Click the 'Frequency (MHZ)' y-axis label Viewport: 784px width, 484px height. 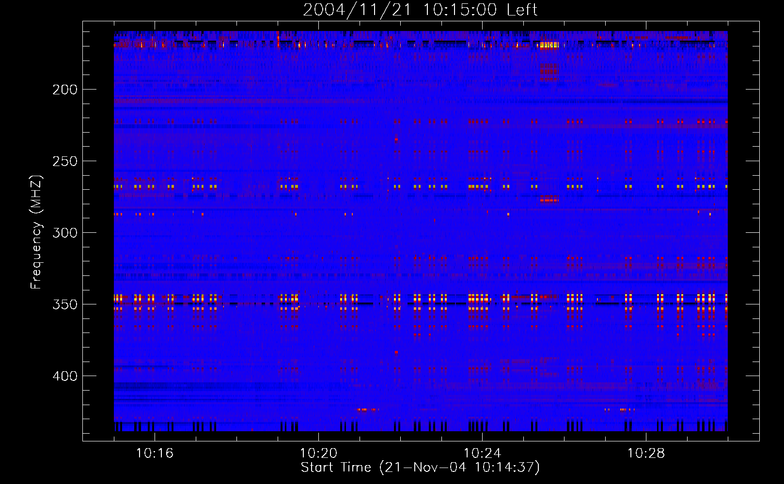pos(36,232)
